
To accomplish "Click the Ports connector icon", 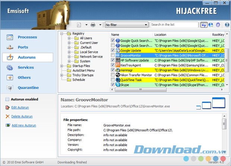I will pyautogui.click(x=10, y=47).
